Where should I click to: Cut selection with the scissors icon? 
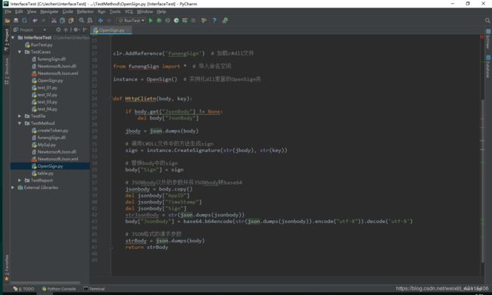(x=54, y=20)
